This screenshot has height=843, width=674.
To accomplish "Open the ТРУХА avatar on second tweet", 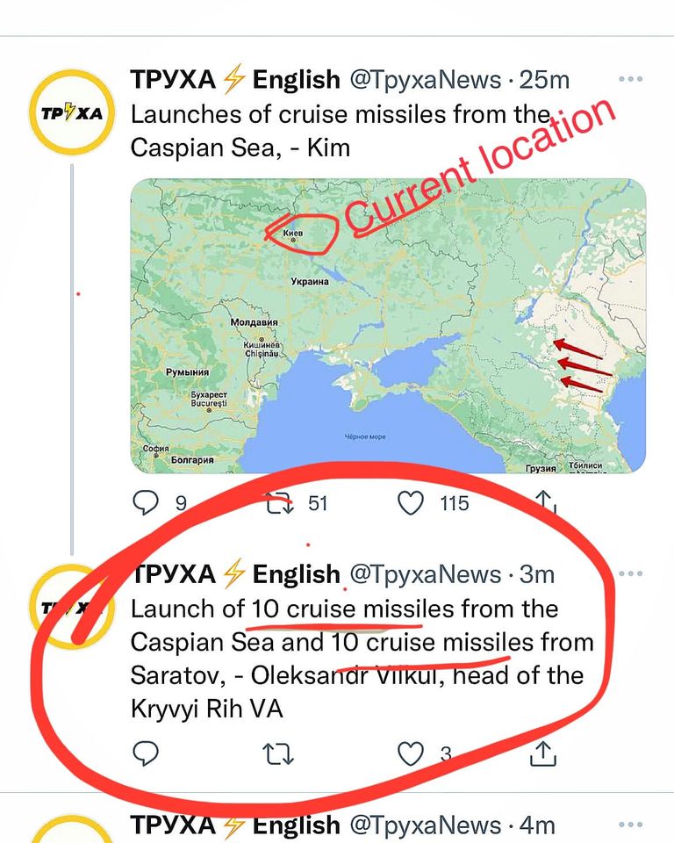I will [71, 607].
